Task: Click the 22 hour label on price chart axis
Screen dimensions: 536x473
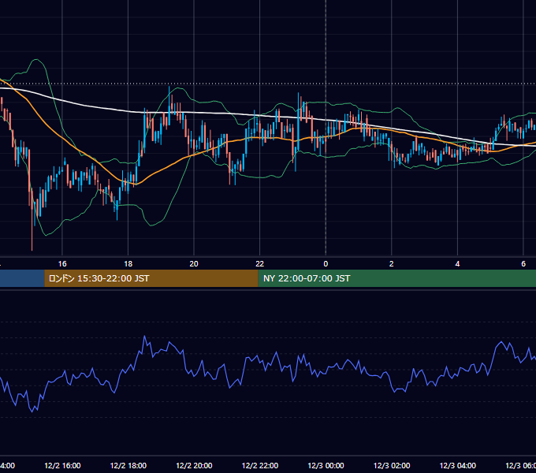Action: pyautogui.click(x=260, y=264)
